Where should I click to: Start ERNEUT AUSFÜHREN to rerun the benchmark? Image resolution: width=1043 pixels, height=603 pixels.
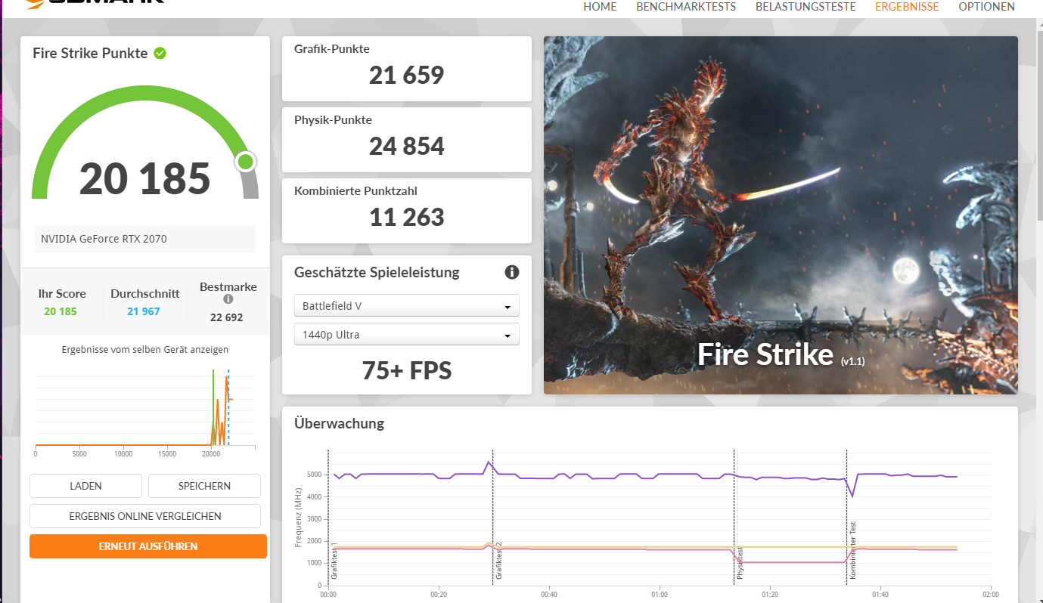point(147,546)
